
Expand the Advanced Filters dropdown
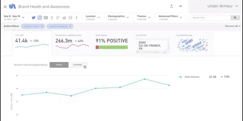(170, 18)
